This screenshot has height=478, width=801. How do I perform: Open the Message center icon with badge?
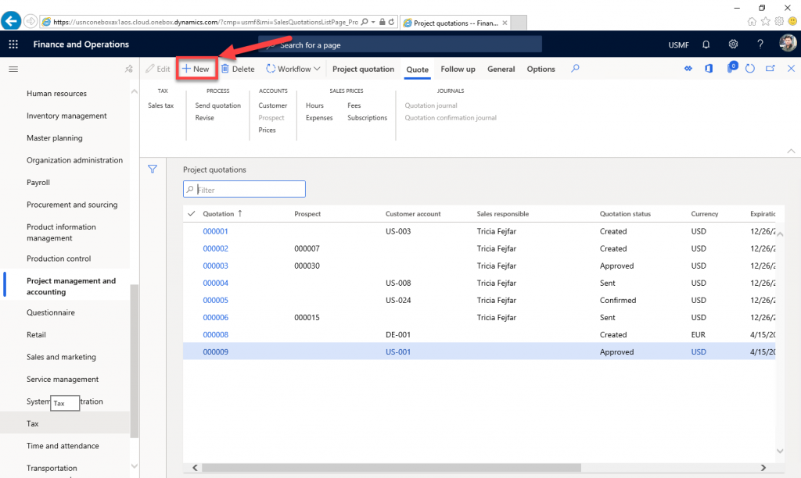731,69
